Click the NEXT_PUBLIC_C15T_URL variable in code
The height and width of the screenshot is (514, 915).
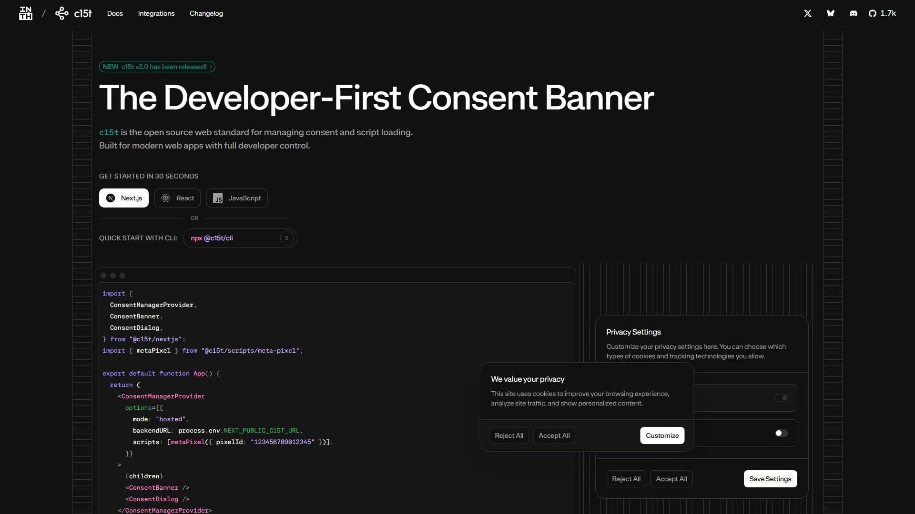[x=261, y=431]
